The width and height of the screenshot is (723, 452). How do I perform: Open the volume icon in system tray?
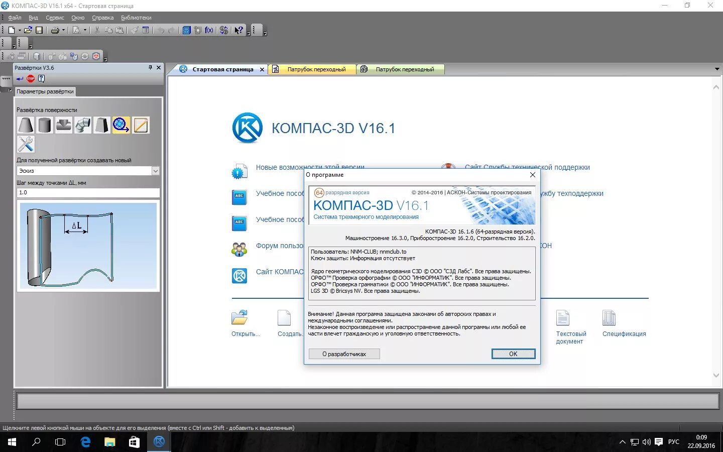[x=647, y=442]
